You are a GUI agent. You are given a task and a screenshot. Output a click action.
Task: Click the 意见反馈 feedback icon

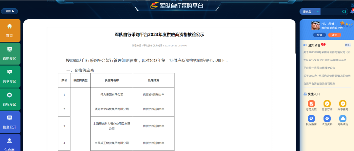pyautogui.click(x=311, y=104)
